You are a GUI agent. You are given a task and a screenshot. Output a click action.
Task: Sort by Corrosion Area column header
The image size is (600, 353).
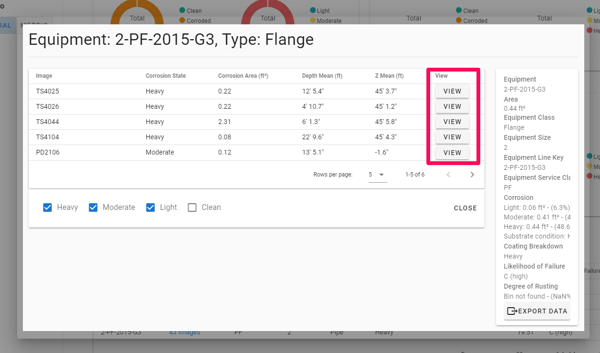coord(243,76)
